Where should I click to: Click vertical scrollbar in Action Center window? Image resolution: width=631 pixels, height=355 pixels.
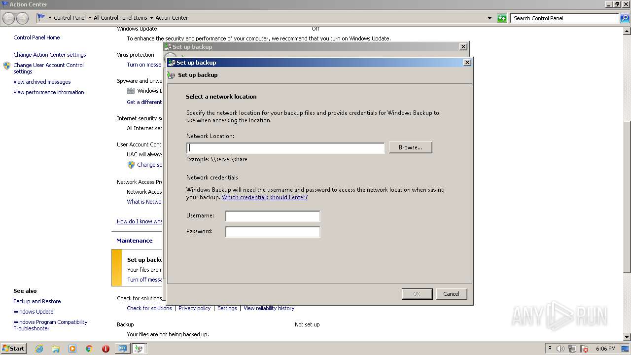pos(627,197)
